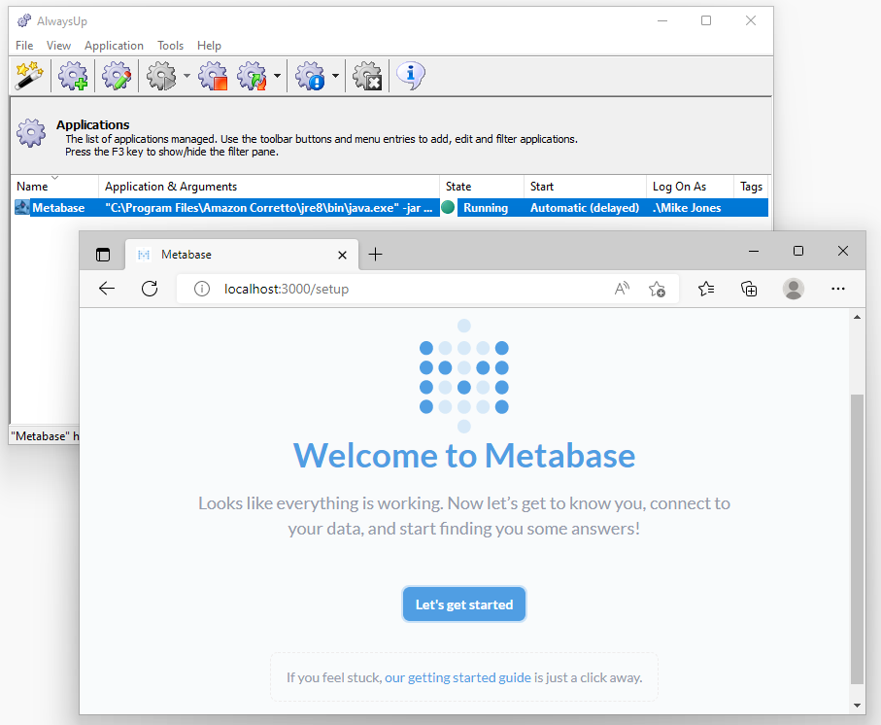The image size is (881, 725).
Task: Click the browser tab actions menu icon
Action: click(x=103, y=255)
